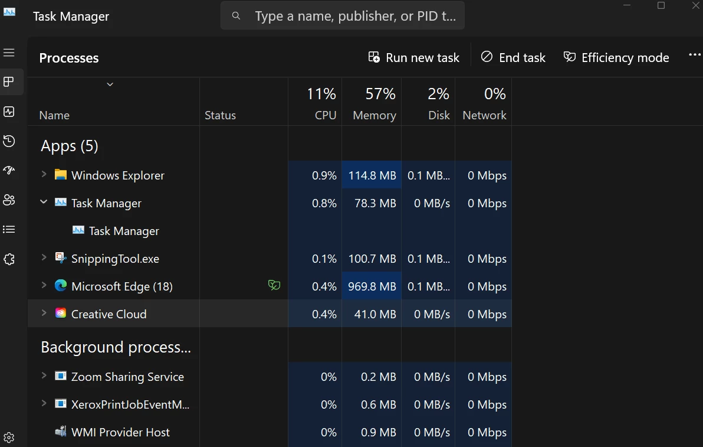The height and width of the screenshot is (447, 703).
Task: Select the Creative Cloud row
Action: pos(270,314)
